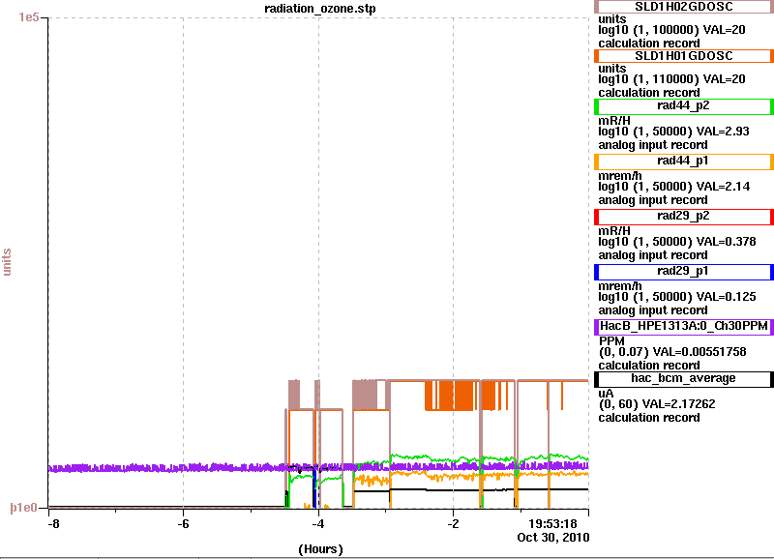774x559 pixels.
Task: Click mR/H units under rad29_p2
Action: point(614,231)
